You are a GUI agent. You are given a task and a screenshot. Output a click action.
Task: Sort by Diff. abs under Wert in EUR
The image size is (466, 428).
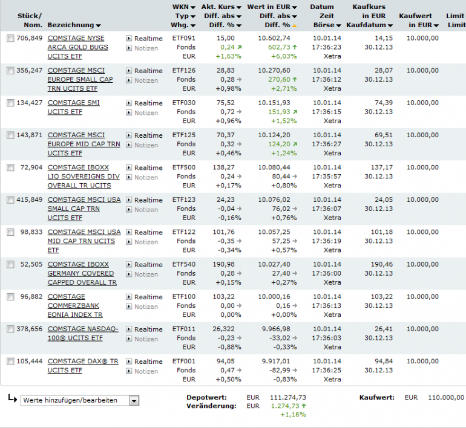(278, 16)
